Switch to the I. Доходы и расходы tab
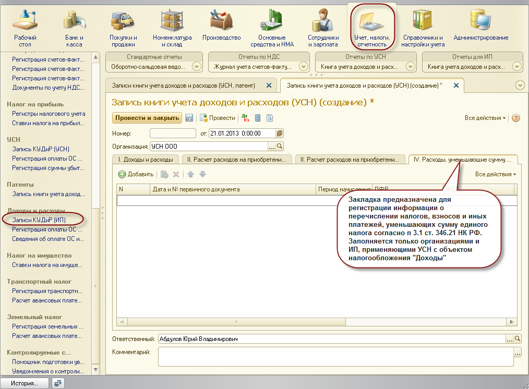Image resolution: width=529 pixels, height=389 pixels. point(146,160)
